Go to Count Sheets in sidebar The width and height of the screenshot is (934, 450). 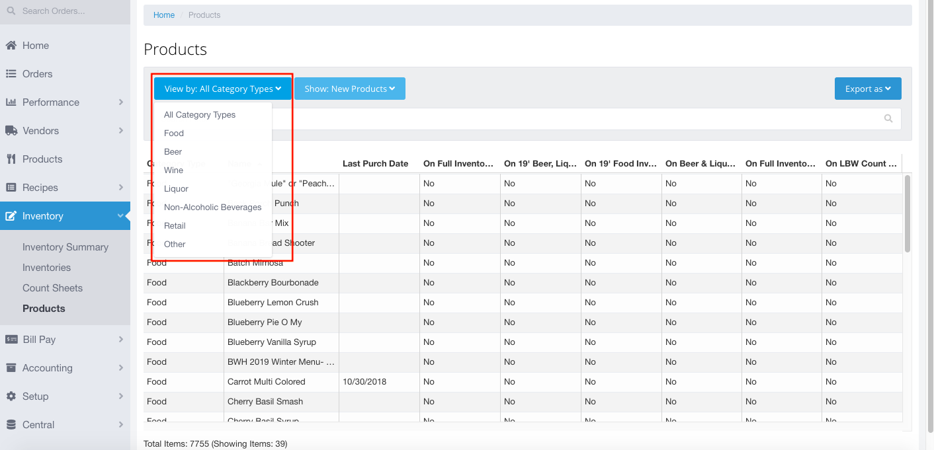tap(52, 288)
